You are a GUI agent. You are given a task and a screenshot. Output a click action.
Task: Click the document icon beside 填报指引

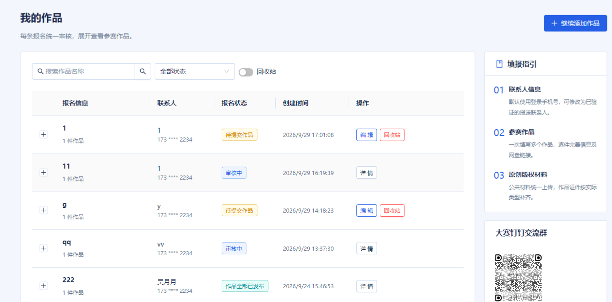499,64
